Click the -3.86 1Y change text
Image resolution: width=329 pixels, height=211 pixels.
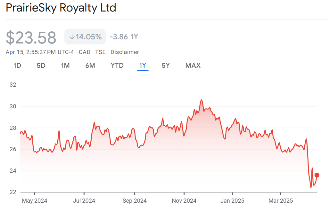pyautogui.click(x=124, y=37)
